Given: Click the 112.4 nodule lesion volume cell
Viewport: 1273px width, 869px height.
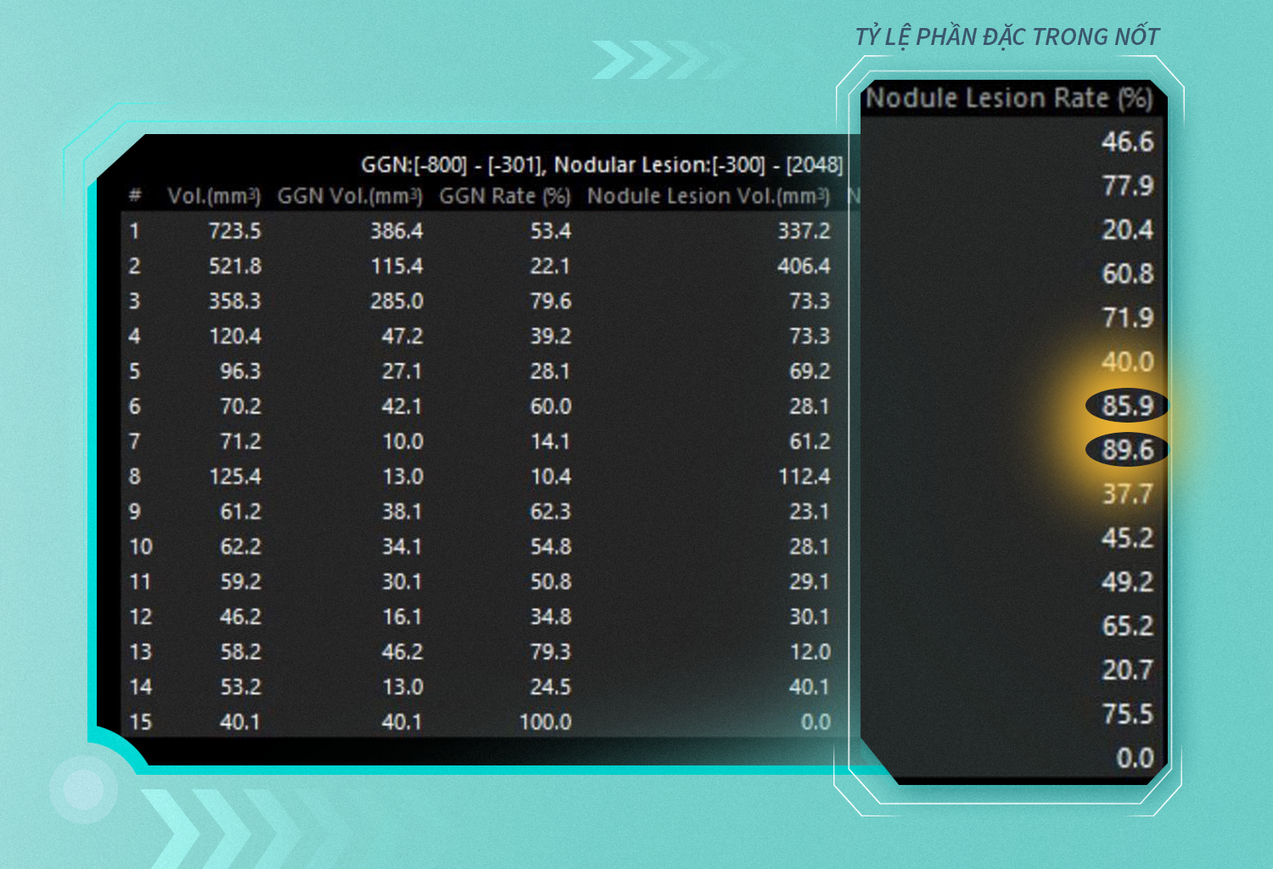Looking at the screenshot, I should click(x=804, y=477).
